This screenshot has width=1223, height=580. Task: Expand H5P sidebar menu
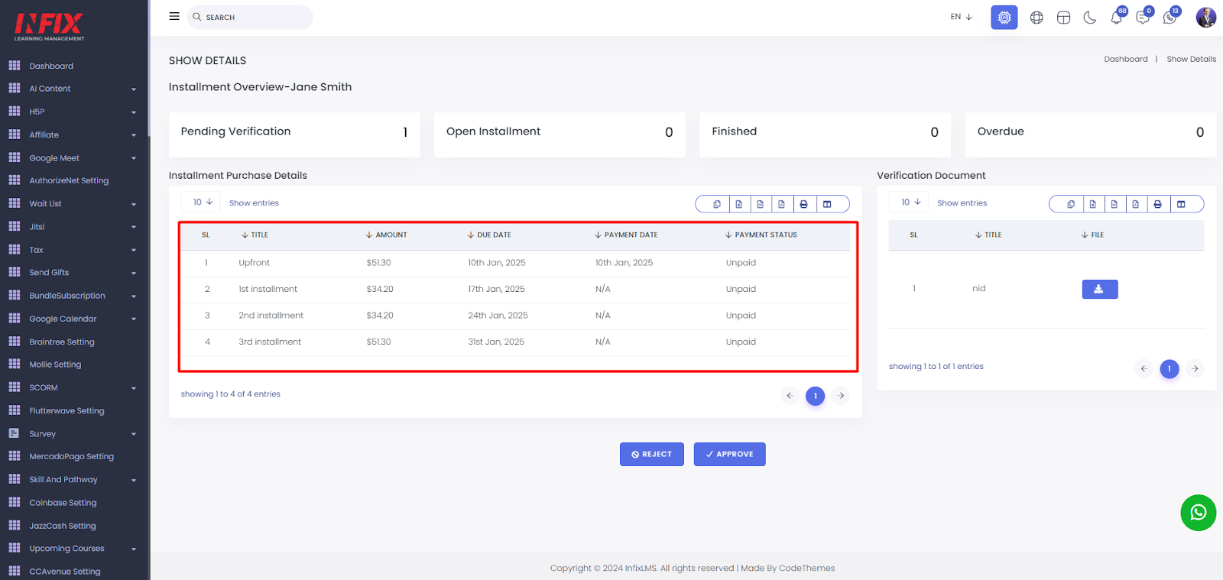click(73, 112)
